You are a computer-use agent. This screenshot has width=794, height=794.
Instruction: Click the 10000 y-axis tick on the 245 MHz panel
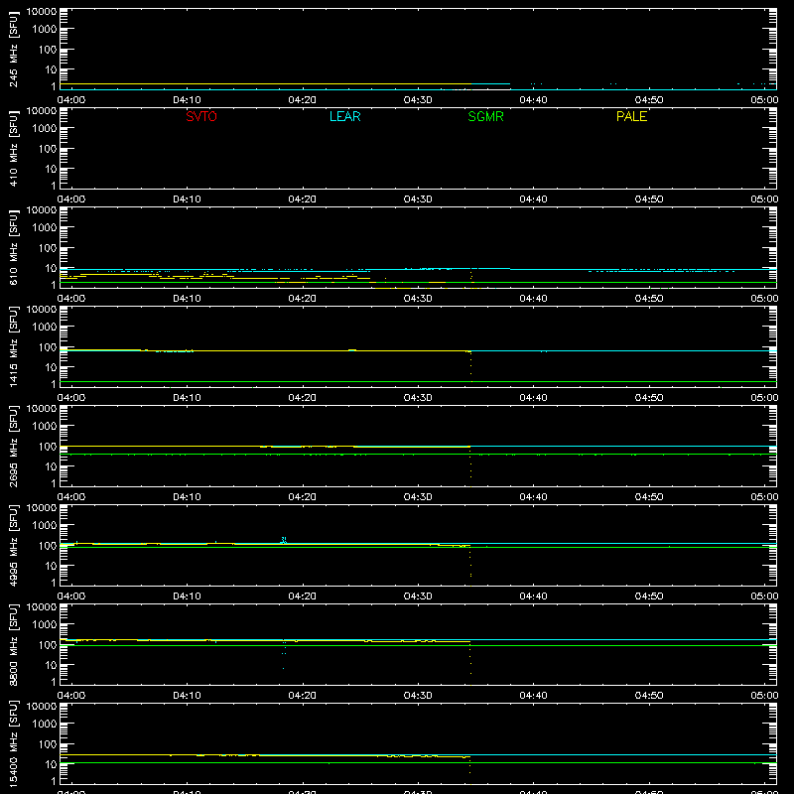tap(42, 12)
